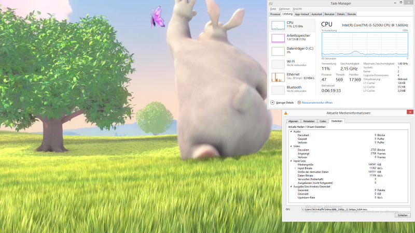
Task: Collapse the Audio statistics group
Action: coord(291,132)
